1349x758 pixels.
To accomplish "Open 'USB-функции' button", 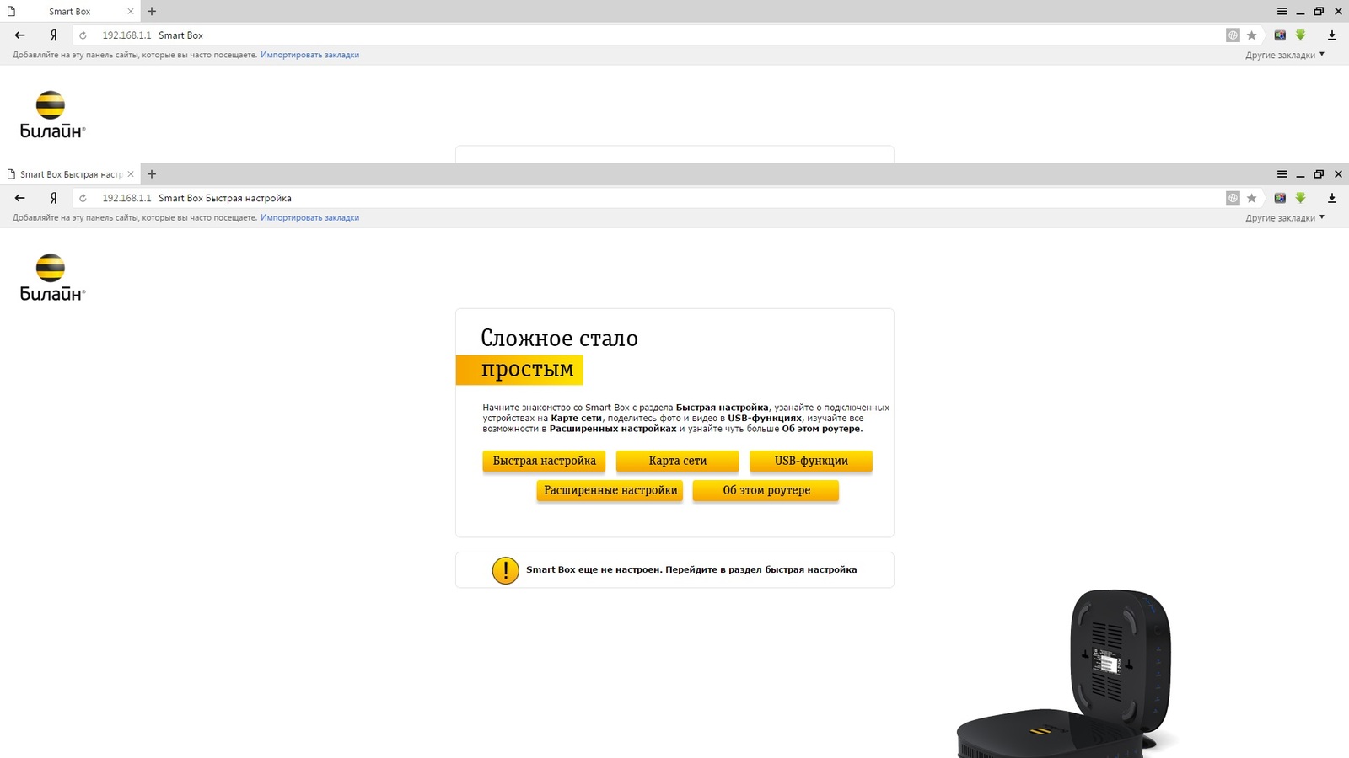I will point(811,461).
